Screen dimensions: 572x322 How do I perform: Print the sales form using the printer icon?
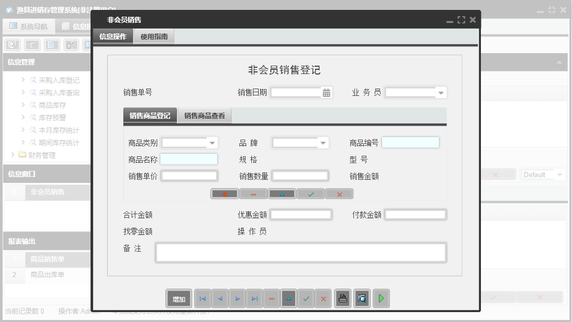coord(342,298)
